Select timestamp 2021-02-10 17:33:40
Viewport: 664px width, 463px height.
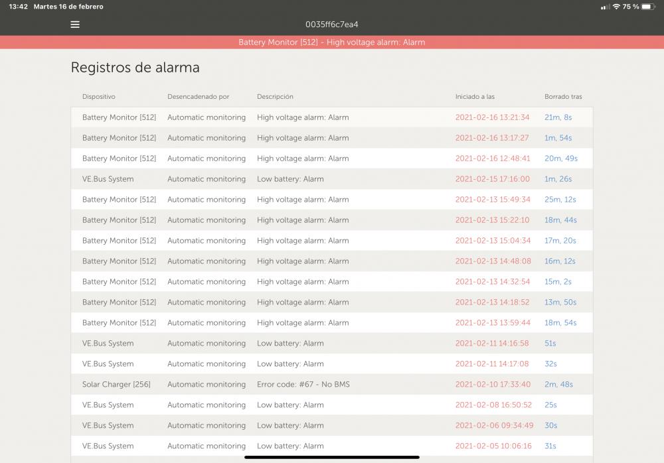(x=493, y=384)
